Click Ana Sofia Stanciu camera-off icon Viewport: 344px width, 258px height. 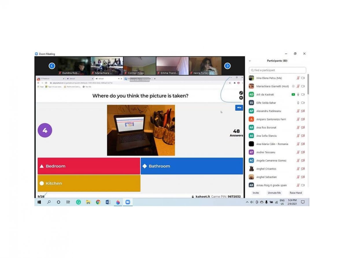click(303, 136)
